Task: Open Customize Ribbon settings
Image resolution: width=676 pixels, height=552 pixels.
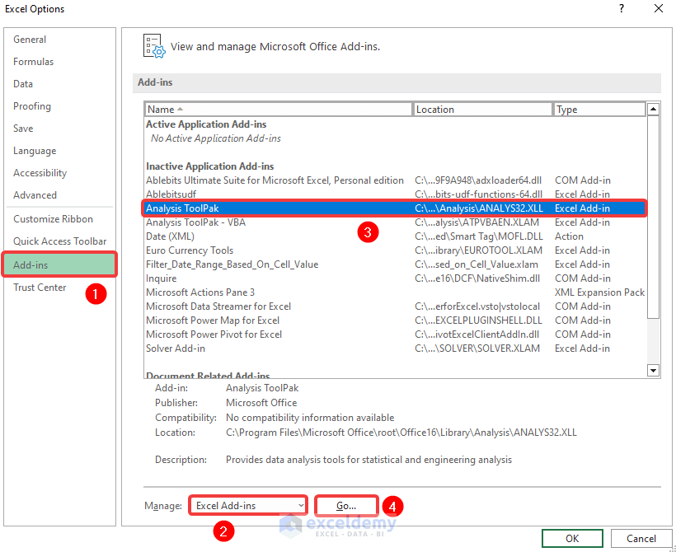Action: click(x=53, y=219)
